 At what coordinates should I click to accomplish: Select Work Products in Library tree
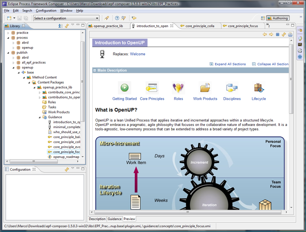click(x=59, y=112)
